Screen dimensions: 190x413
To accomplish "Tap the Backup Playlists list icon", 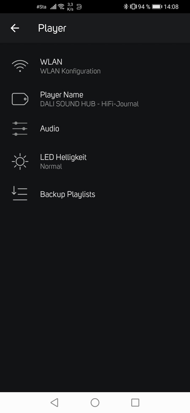I will (20, 194).
